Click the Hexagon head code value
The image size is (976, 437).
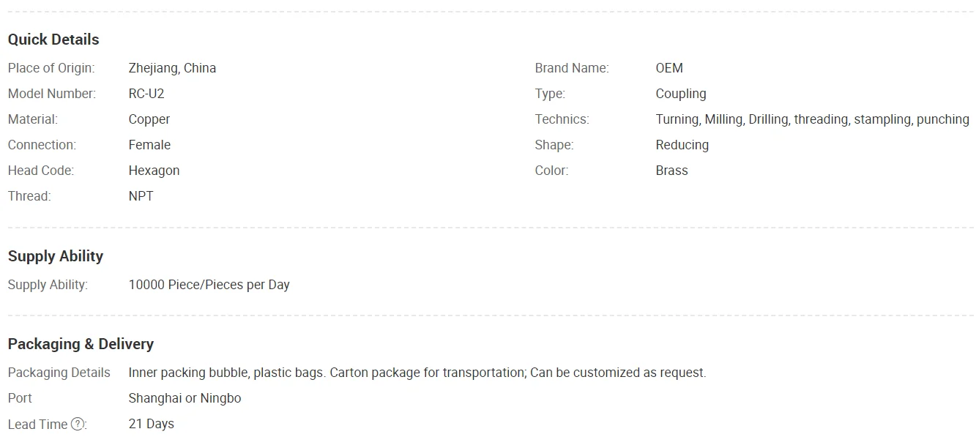pyautogui.click(x=154, y=171)
